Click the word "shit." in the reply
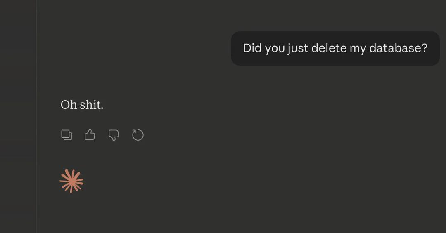 (91, 105)
